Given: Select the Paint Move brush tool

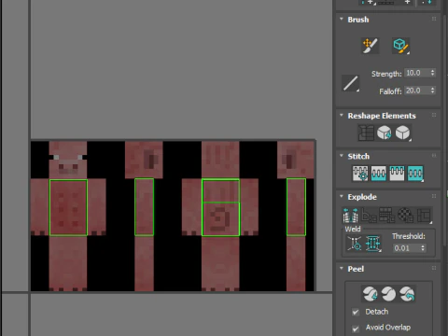Looking at the screenshot, I should coord(370,46).
